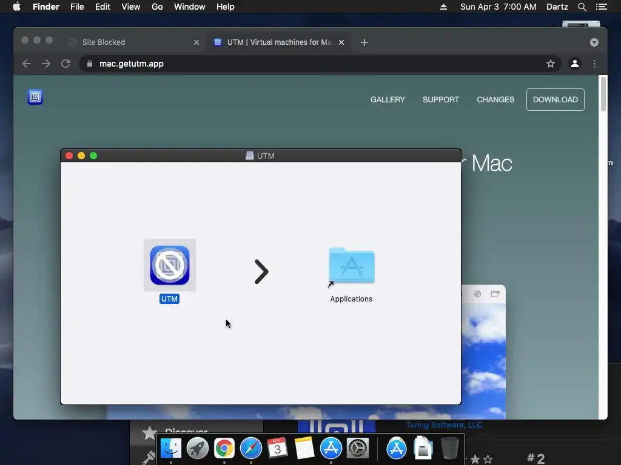
Task: Open Calendar from the Dock
Action: click(277, 449)
